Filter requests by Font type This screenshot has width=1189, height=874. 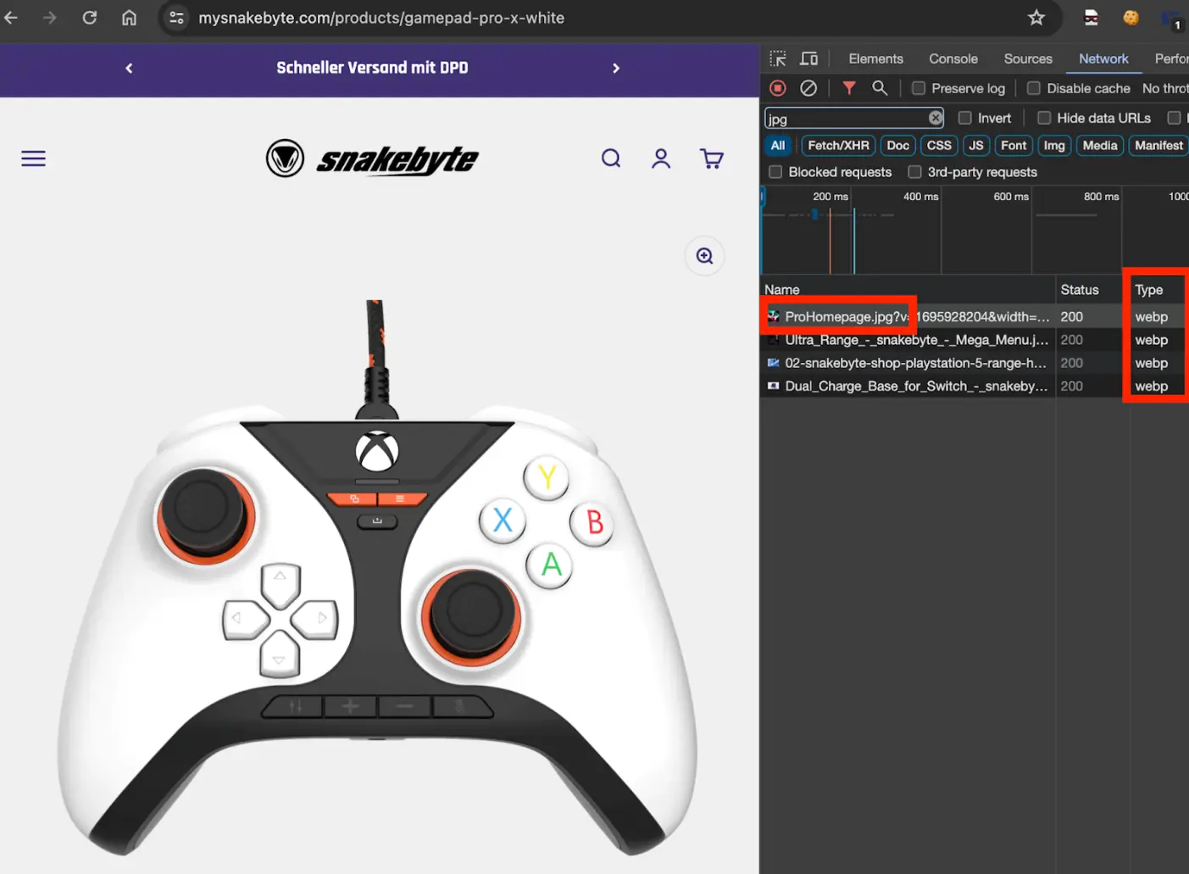coord(1013,146)
